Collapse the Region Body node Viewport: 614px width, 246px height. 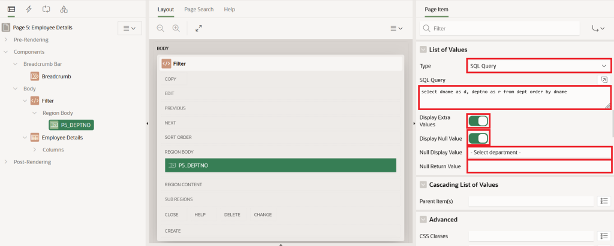tap(34, 113)
